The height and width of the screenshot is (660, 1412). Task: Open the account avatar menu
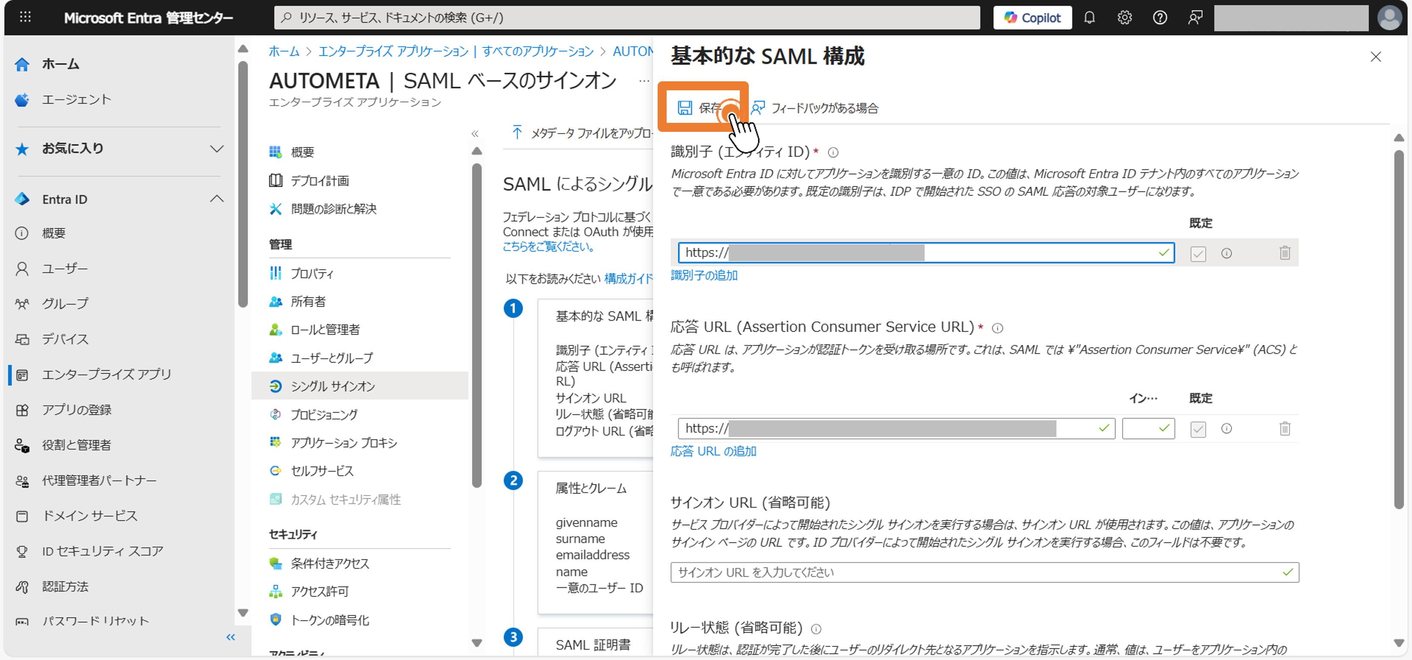click(x=1389, y=18)
